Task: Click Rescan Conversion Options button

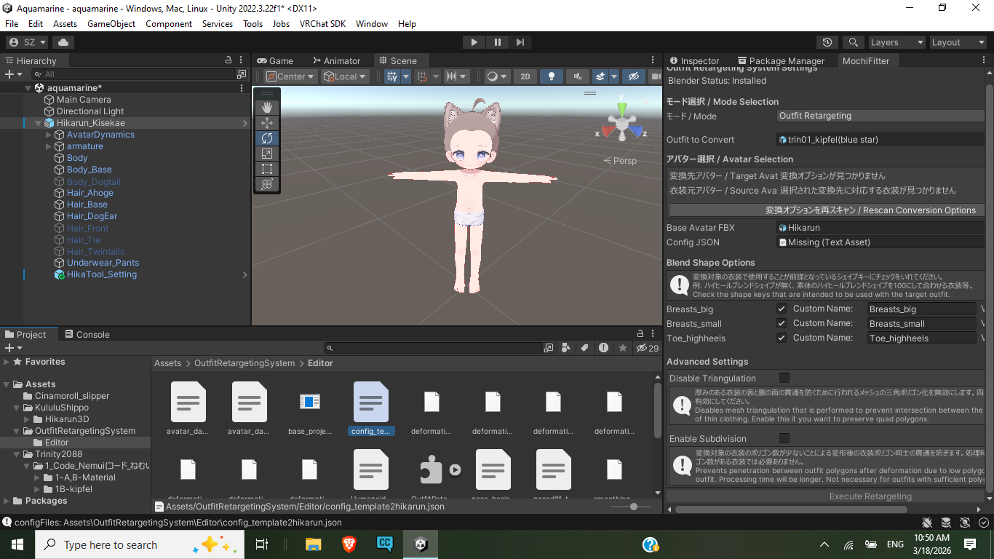Action: (826, 210)
